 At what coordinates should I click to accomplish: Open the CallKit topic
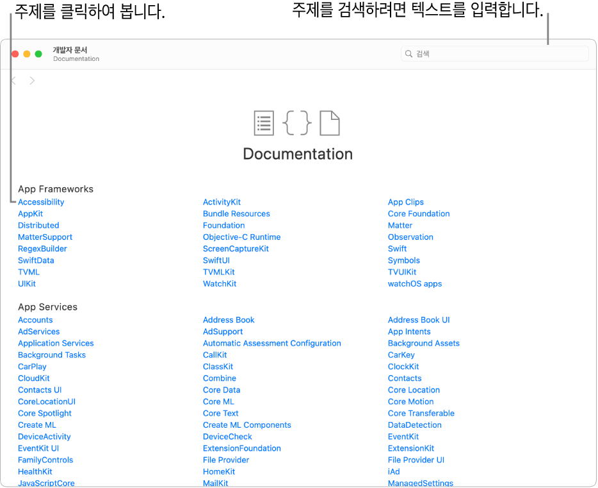pos(214,355)
